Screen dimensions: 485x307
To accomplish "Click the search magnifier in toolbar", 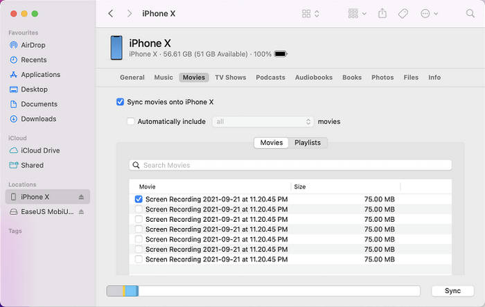I will tap(470, 14).
